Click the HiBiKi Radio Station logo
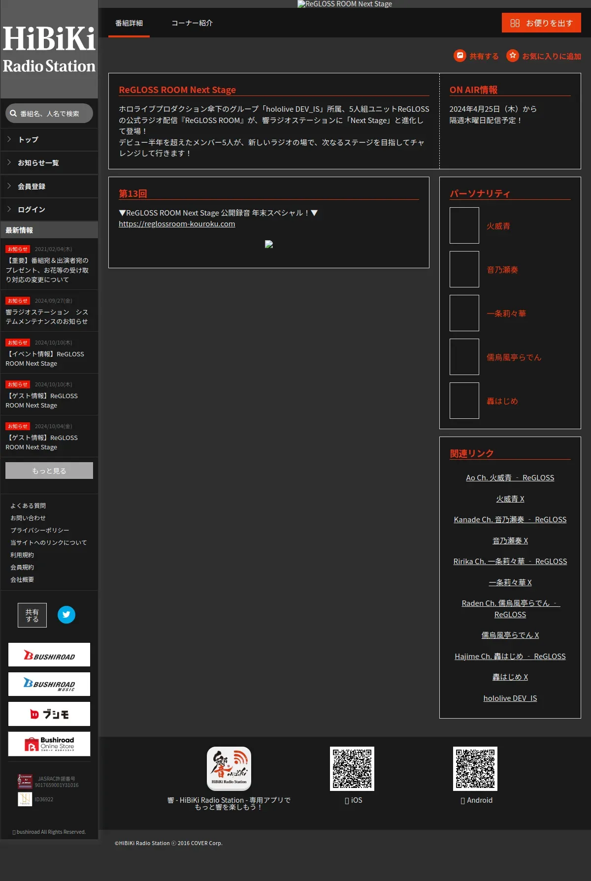Screen dimensions: 591x881 (x=49, y=49)
